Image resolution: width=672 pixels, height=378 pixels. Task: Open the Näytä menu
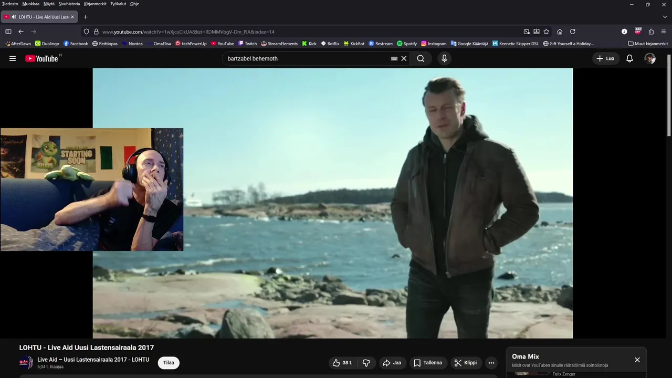tap(49, 4)
